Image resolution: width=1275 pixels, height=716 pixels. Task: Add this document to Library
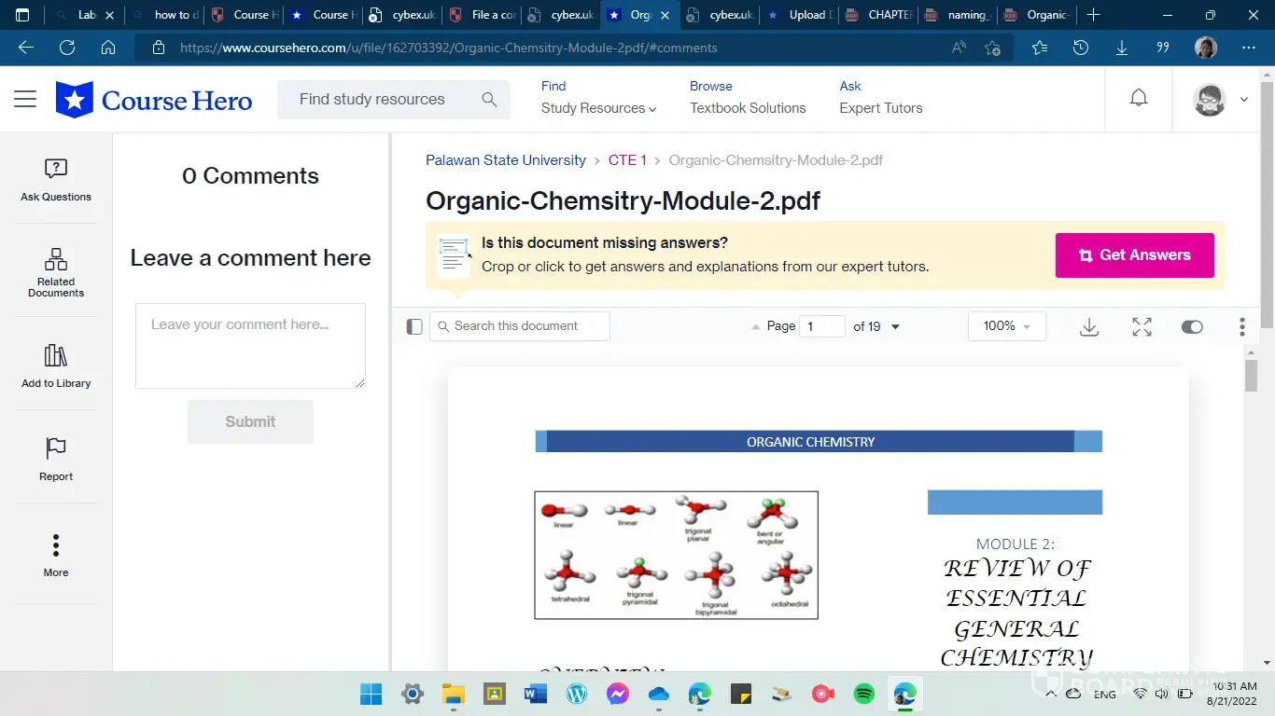[56, 365]
